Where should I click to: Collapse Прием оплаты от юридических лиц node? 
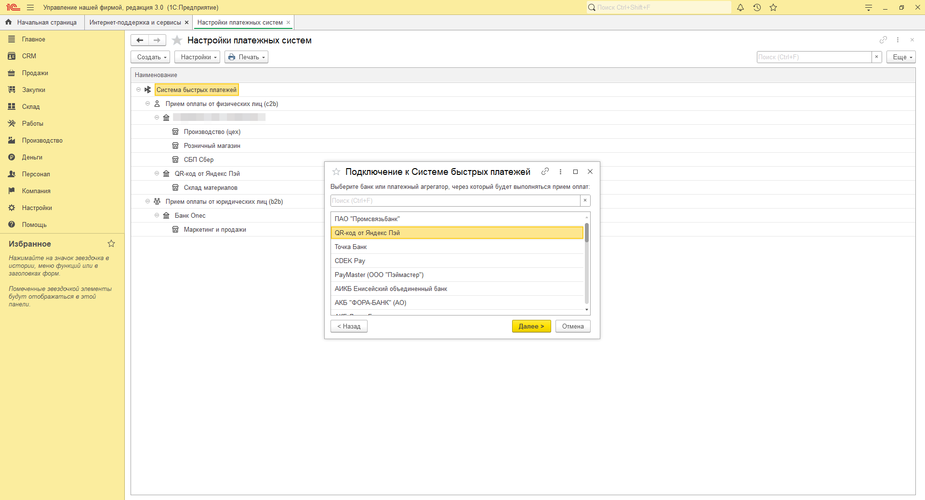pyautogui.click(x=147, y=201)
